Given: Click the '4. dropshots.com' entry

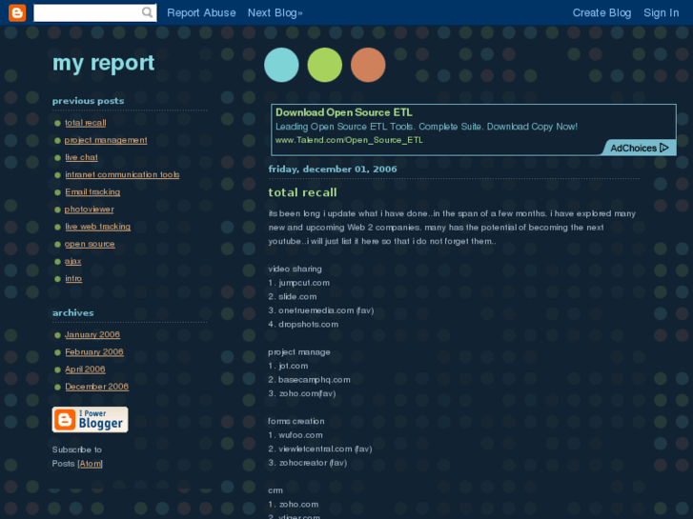Looking at the screenshot, I should click(x=303, y=324).
